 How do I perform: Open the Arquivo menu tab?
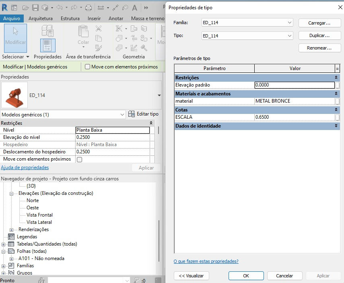(x=12, y=19)
